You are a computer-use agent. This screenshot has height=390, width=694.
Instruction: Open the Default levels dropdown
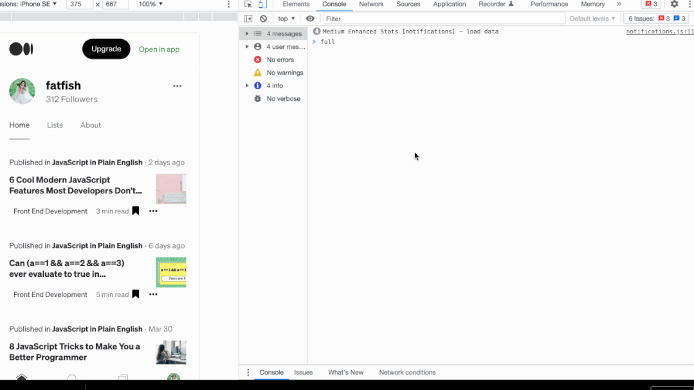[592, 19]
